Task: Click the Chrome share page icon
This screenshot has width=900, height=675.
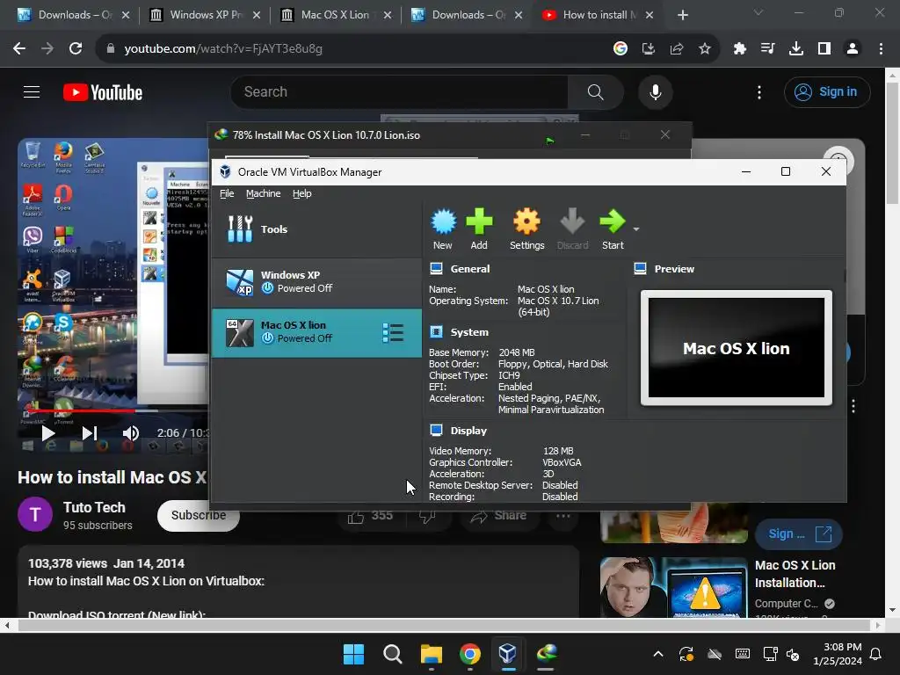Action: tap(676, 49)
